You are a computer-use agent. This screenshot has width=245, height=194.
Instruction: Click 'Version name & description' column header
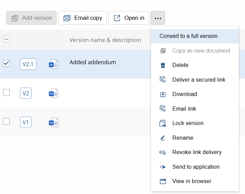(x=105, y=40)
